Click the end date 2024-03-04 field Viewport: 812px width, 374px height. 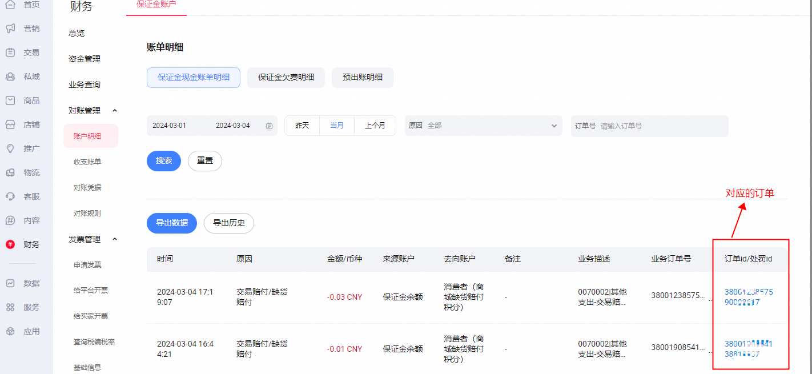pyautogui.click(x=233, y=126)
